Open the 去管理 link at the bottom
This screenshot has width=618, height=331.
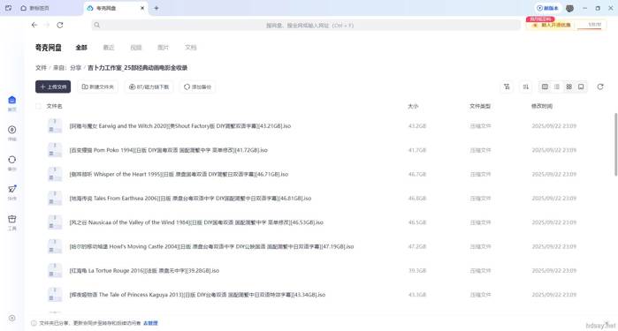tap(150, 323)
